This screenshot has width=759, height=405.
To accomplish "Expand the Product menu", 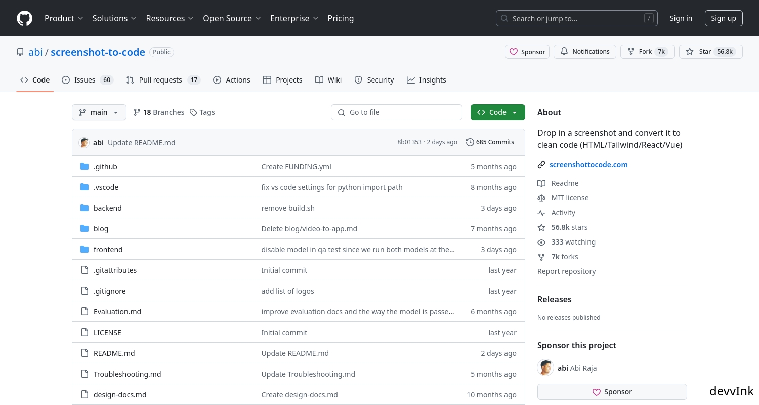I will [x=64, y=18].
